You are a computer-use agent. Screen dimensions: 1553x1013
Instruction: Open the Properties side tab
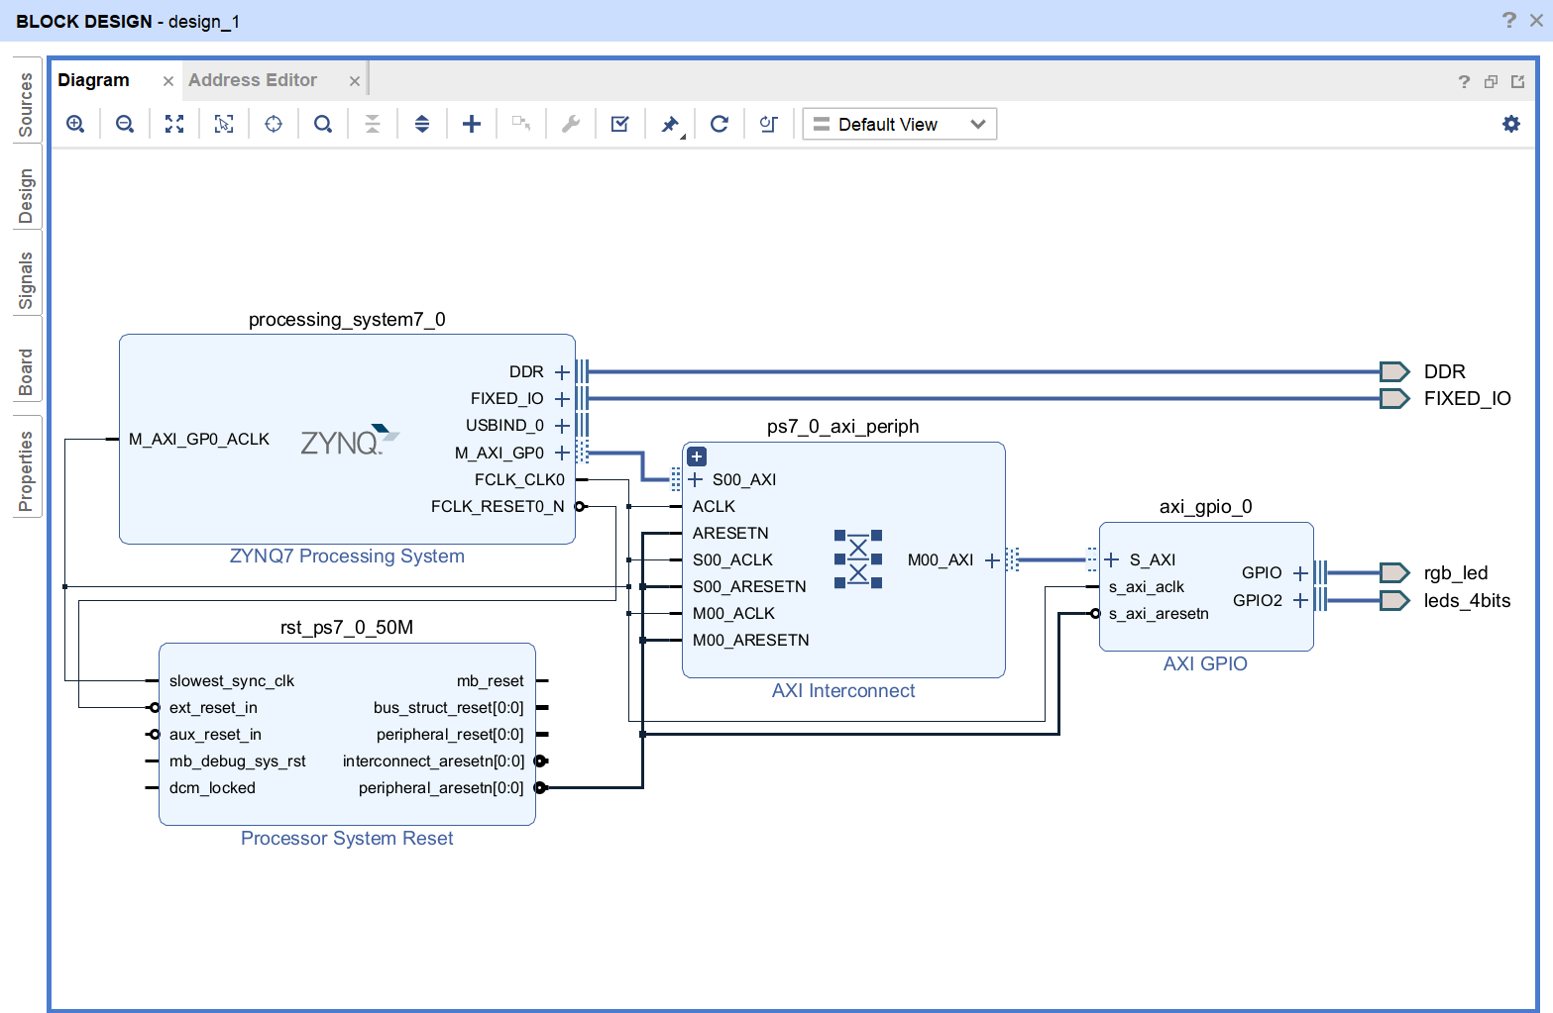(26, 470)
